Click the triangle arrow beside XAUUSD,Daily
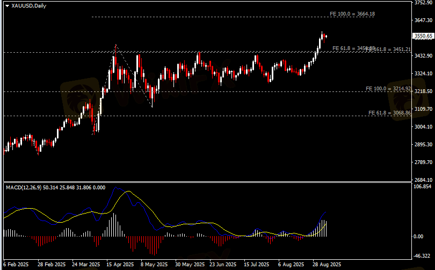The image size is (435, 270). (7, 5)
